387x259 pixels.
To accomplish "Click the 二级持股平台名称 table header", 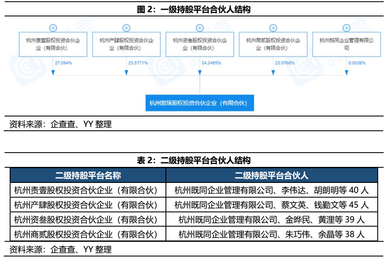I will 88,175.
